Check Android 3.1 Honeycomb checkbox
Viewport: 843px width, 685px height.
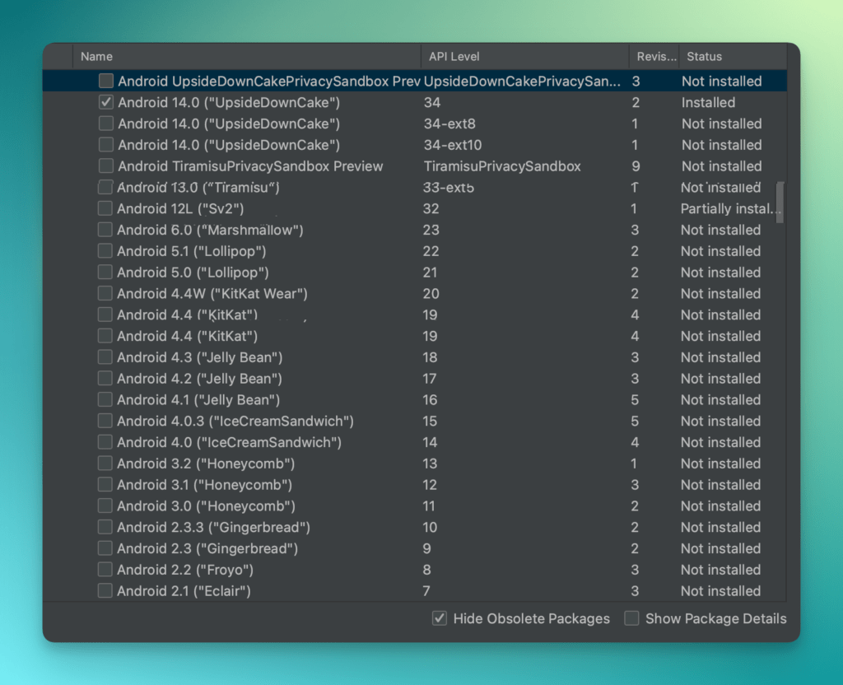click(105, 484)
